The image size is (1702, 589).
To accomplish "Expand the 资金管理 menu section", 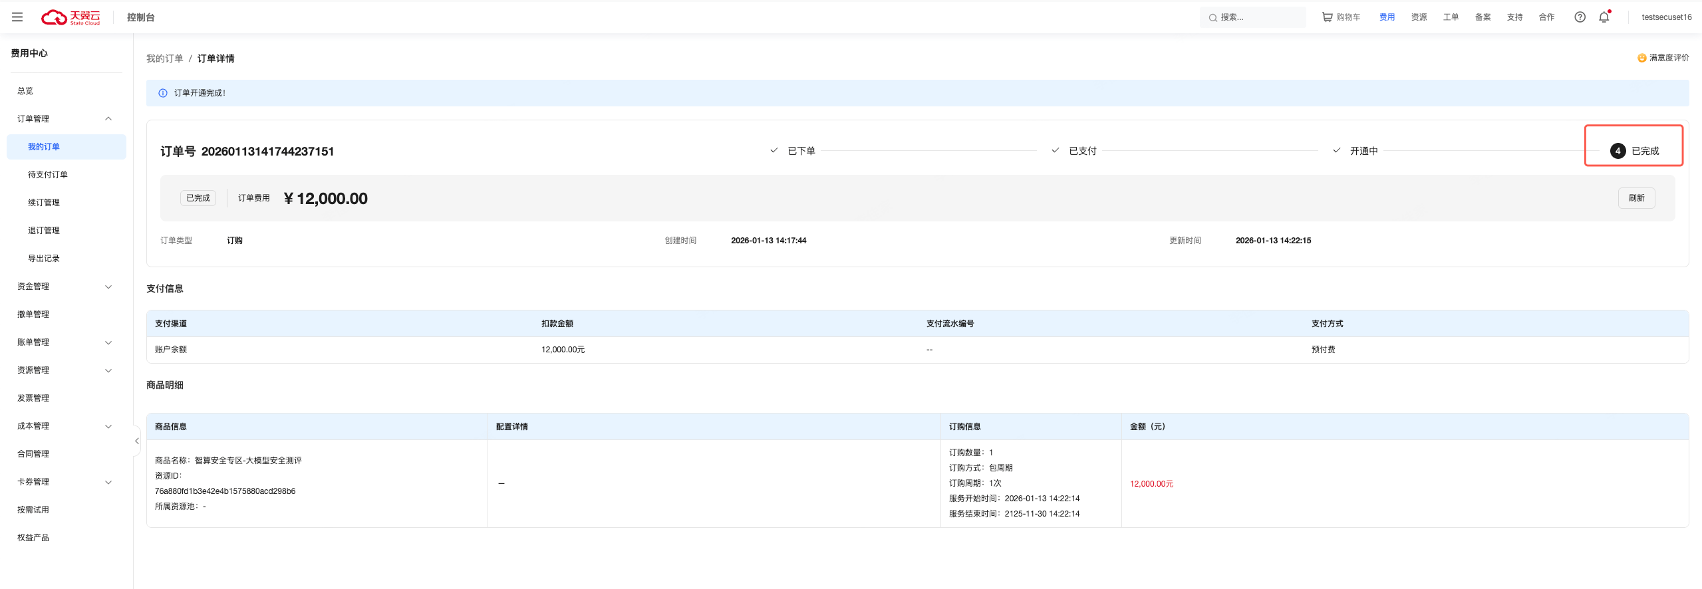I will (108, 287).
